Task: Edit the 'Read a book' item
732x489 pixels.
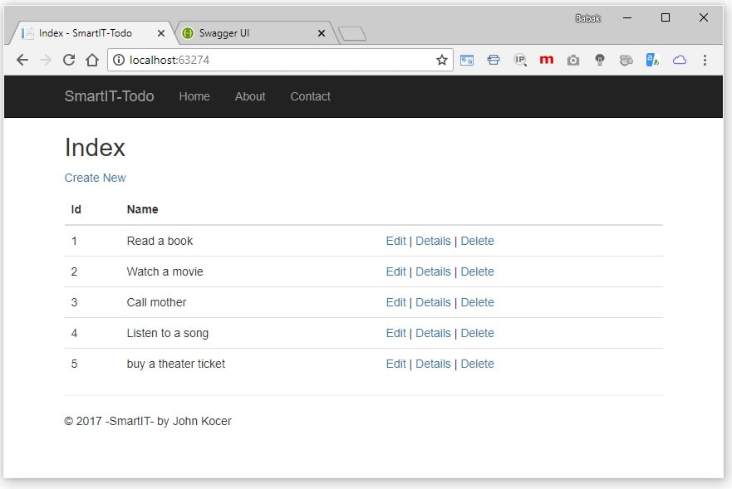Action: [x=395, y=241]
